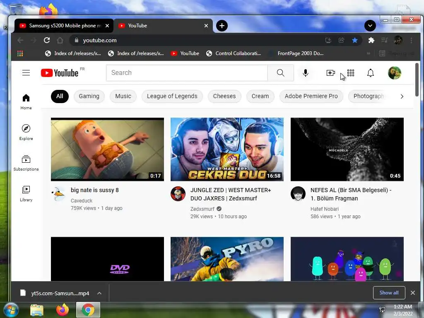
Task: Play the PYRO thumbnail
Action: point(227,259)
